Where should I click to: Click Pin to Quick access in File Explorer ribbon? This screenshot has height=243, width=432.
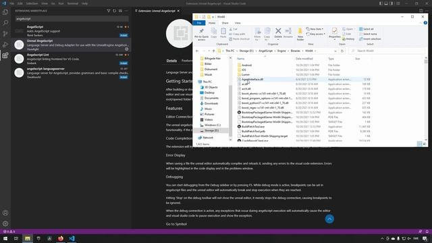tap(201, 34)
